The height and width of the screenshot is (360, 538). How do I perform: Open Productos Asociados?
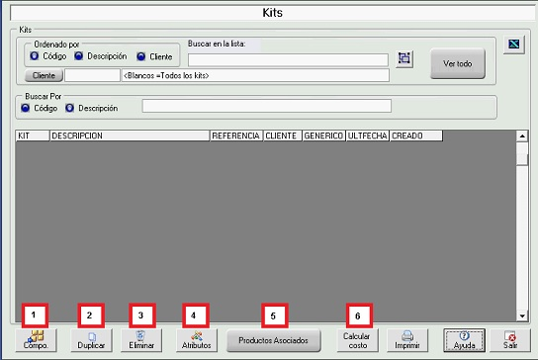click(274, 340)
